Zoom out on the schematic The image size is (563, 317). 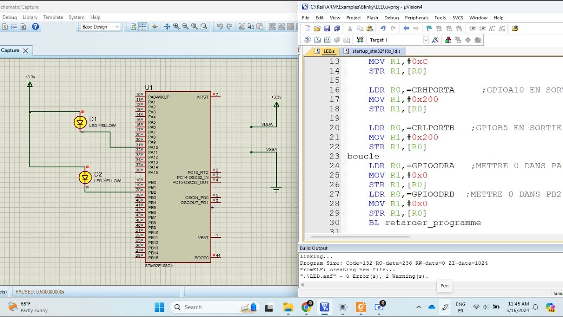(x=186, y=26)
